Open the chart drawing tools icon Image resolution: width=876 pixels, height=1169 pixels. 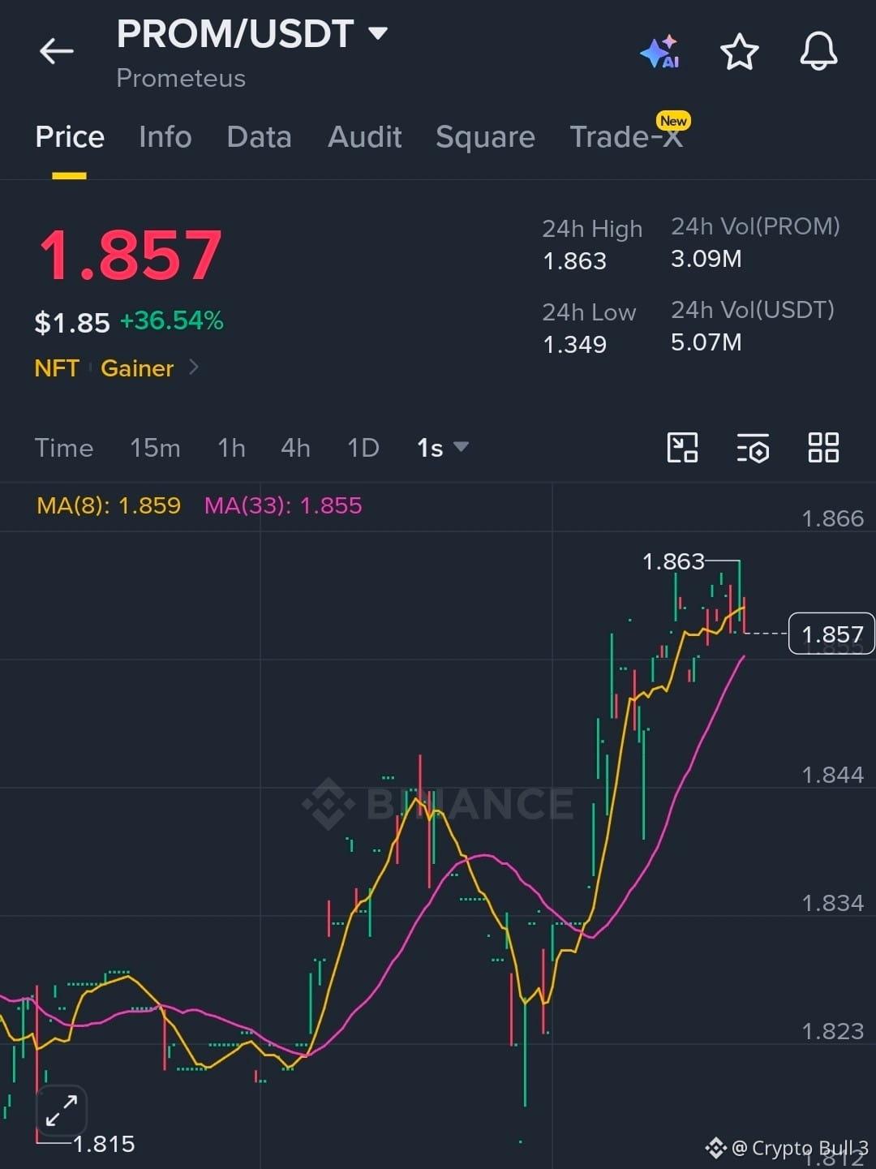pos(682,448)
